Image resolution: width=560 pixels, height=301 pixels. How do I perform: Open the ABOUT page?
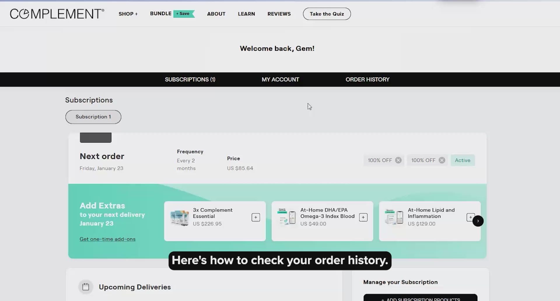216,14
